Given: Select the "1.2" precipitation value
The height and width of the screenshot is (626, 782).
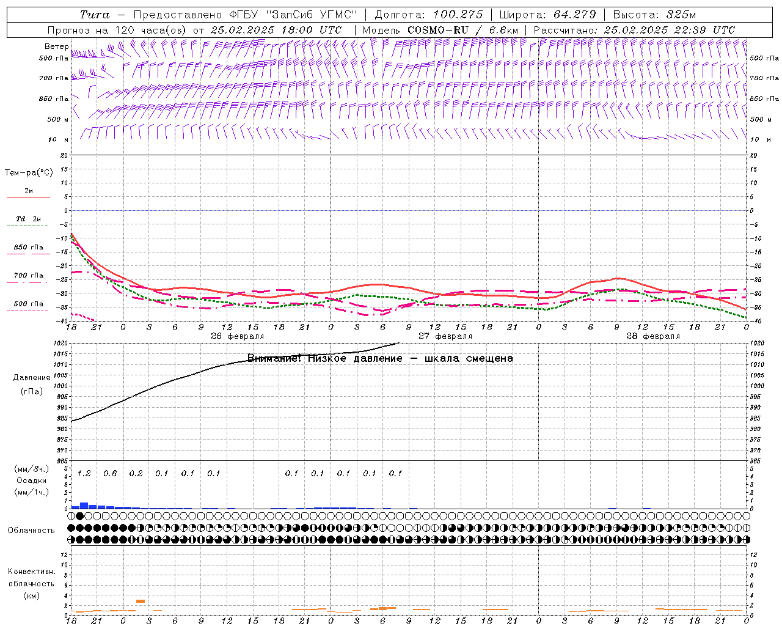Looking at the screenshot, I should [84, 474].
